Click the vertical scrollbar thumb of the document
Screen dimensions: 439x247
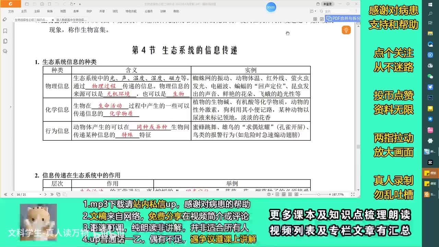click(x=358, y=146)
